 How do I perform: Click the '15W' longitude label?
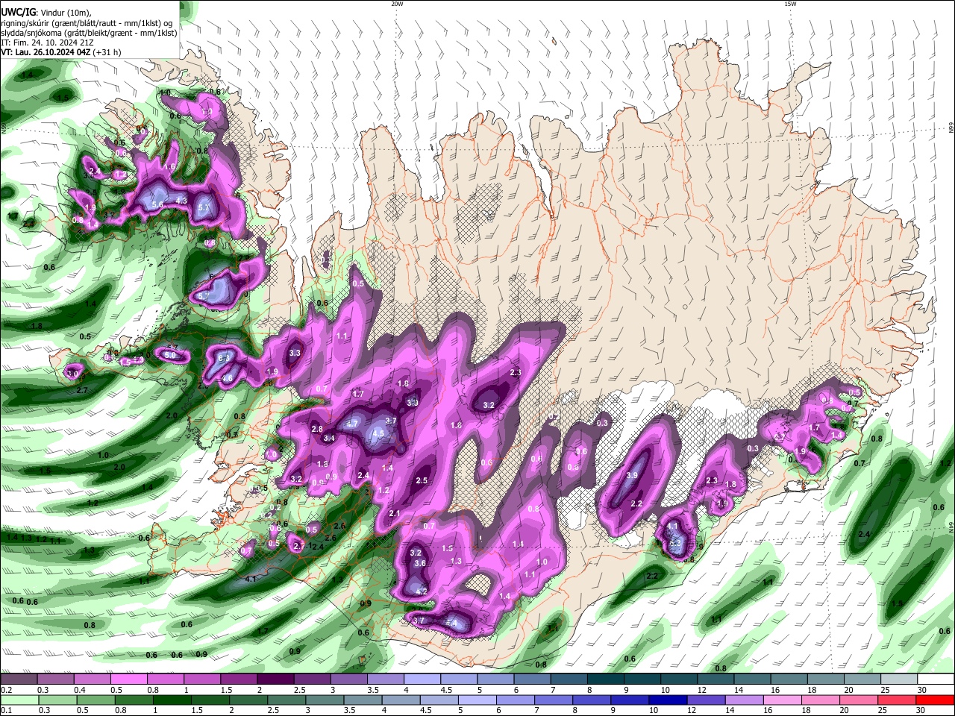(790, 4)
